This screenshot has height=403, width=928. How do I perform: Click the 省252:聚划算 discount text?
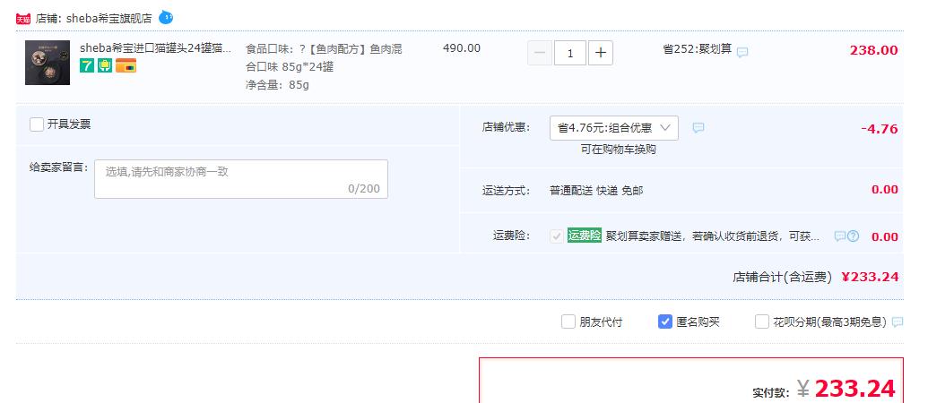[x=698, y=49]
